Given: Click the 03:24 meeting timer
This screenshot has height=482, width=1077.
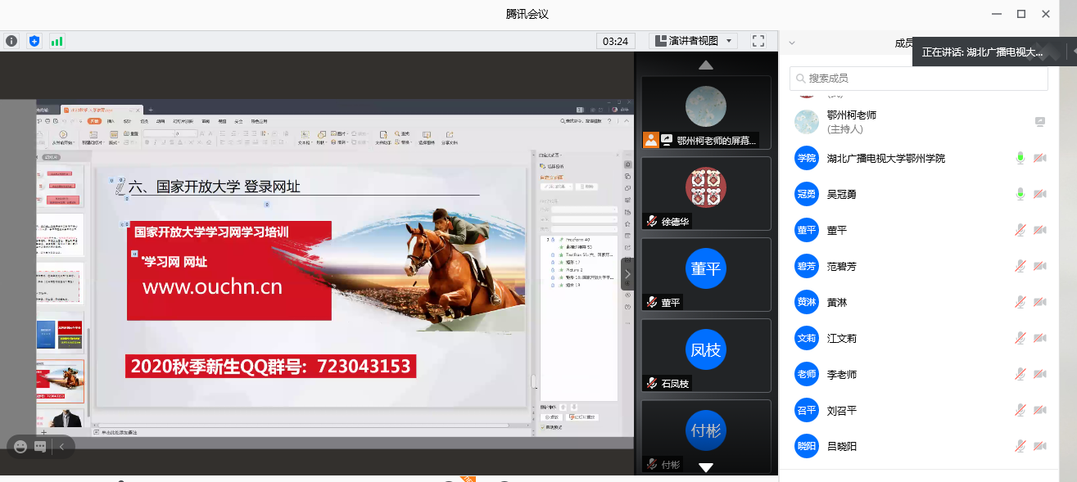Looking at the screenshot, I should 615,41.
